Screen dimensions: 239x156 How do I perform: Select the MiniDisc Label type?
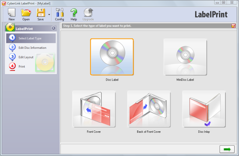(185, 57)
